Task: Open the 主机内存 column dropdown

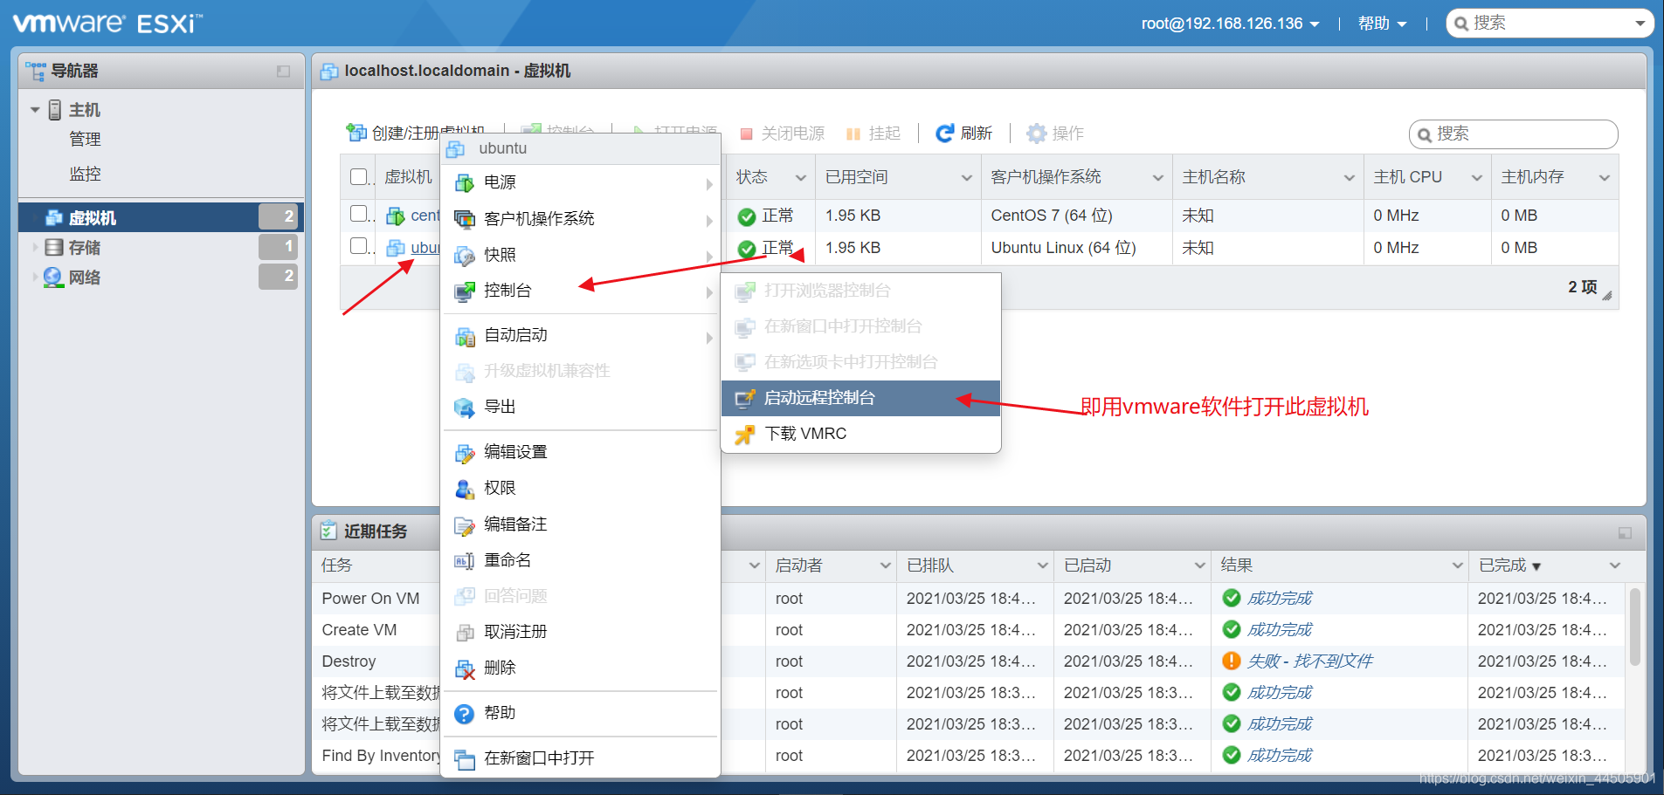Action: point(1604,178)
